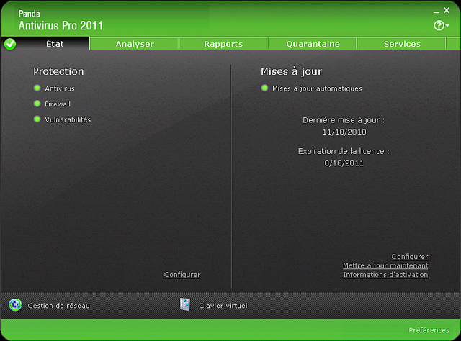
Task: Click the date 11/10/2010
Action: pyautogui.click(x=344, y=132)
